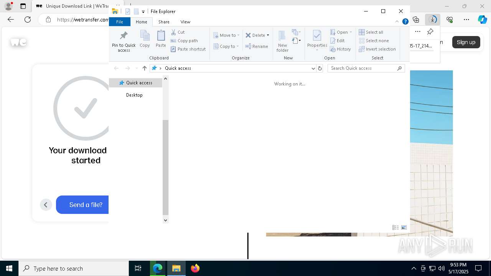This screenshot has width=491, height=276.
Task: Pin to Quick access in File Explorer ribbon
Action: click(124, 41)
